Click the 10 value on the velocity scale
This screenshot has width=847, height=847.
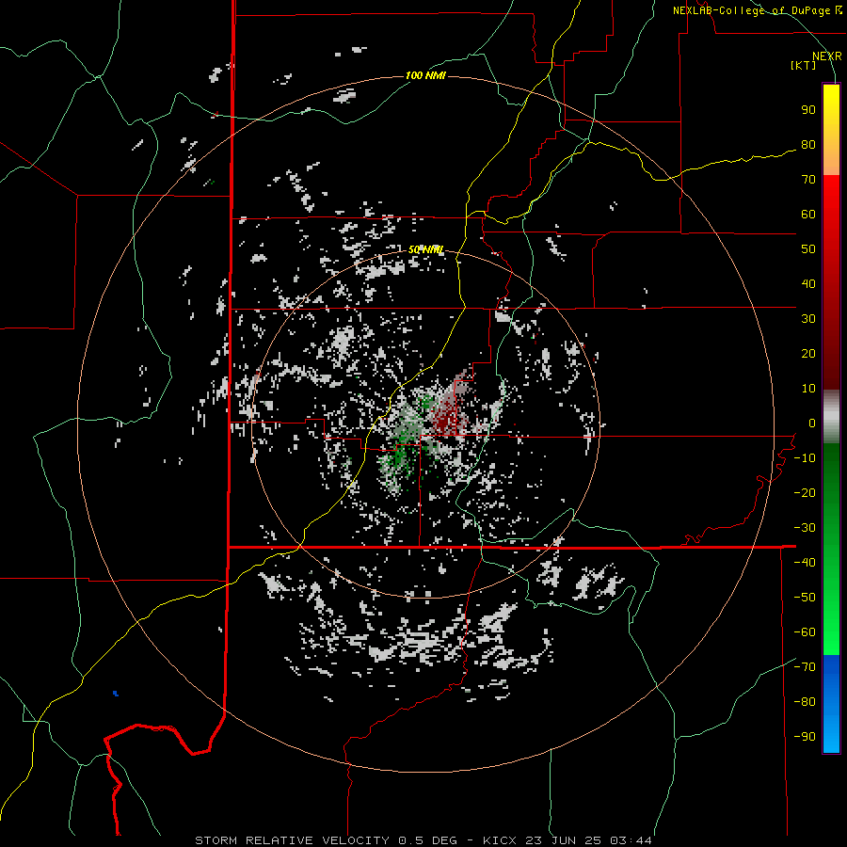point(808,389)
